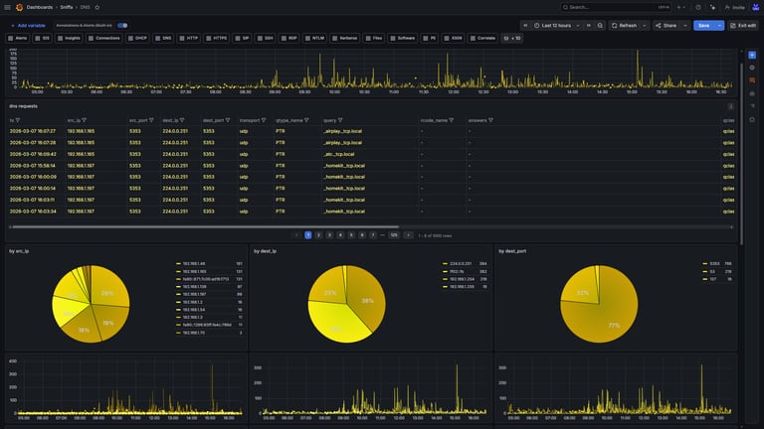Click the Exit edit button

point(743,25)
